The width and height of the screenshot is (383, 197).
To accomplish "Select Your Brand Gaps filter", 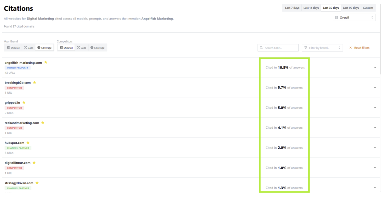I will pyautogui.click(x=29, y=48).
